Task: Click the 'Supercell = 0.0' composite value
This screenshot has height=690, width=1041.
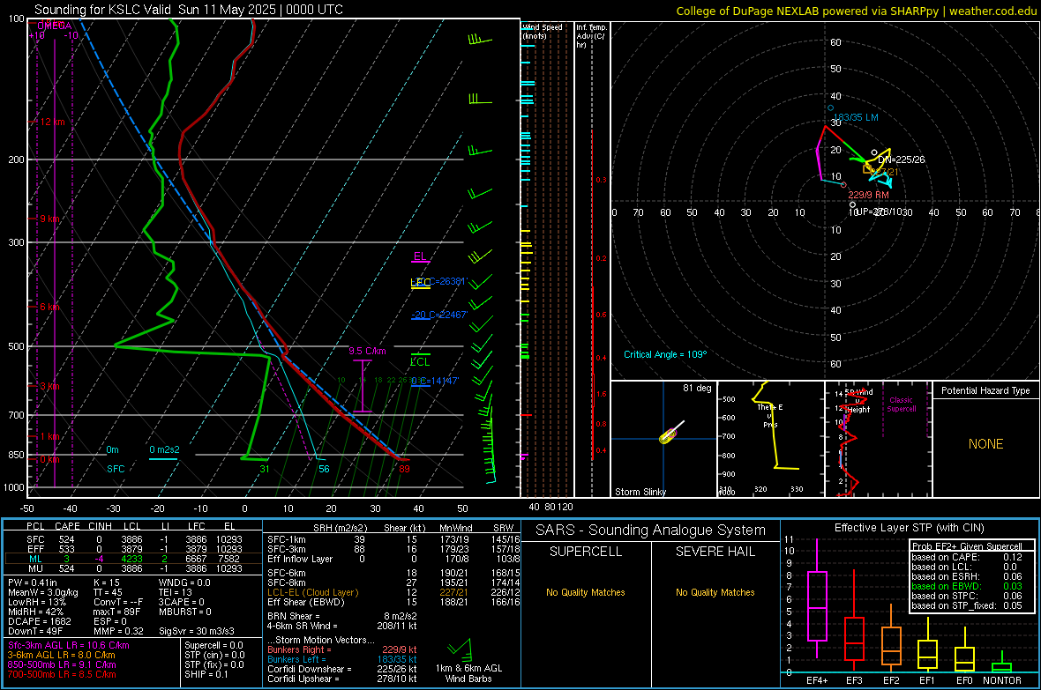Action: pyautogui.click(x=213, y=645)
